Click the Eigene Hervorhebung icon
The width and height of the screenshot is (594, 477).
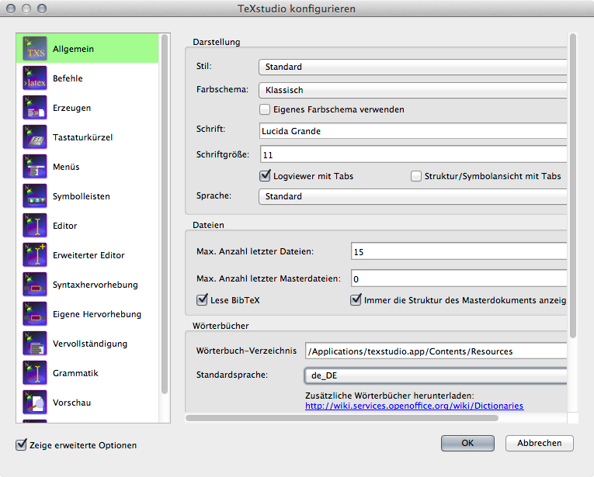[x=35, y=314]
